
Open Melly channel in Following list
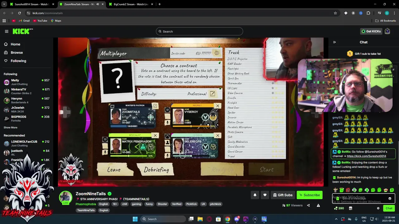coord(26,82)
